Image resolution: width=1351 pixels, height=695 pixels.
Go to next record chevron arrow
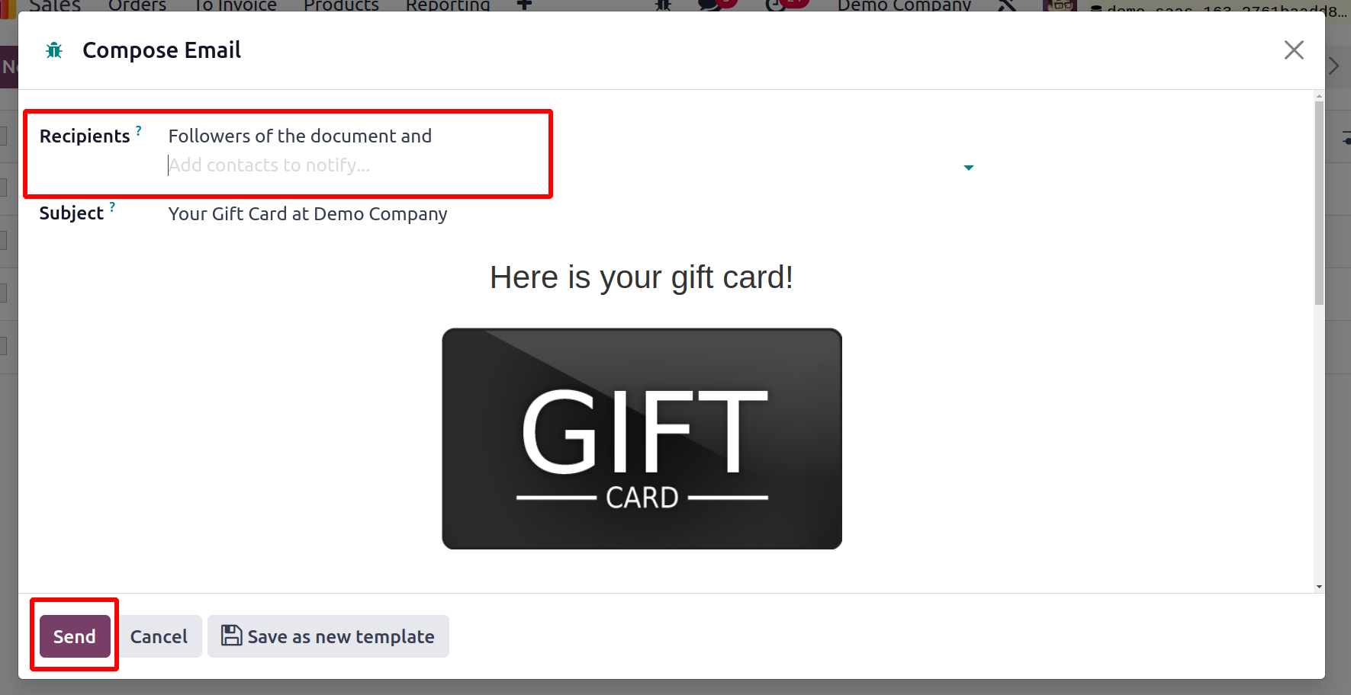click(x=1334, y=66)
